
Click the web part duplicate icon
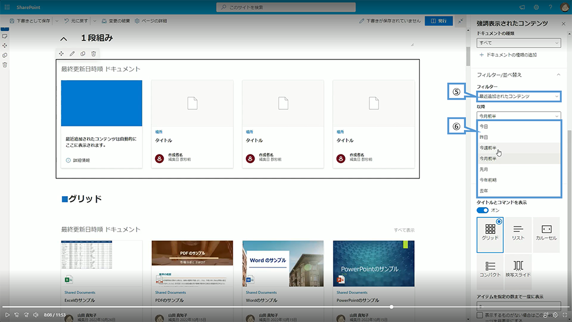coord(83,54)
